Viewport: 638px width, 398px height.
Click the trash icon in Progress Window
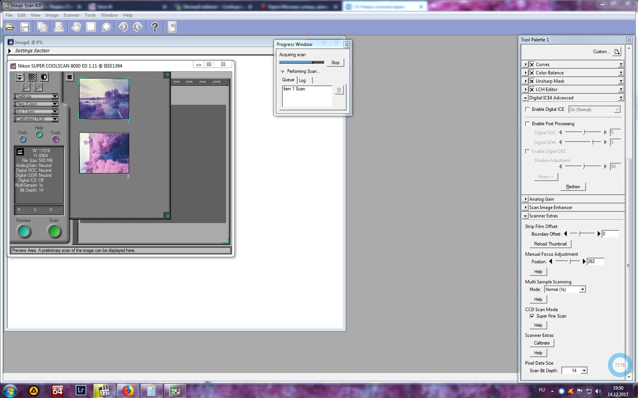[x=339, y=90]
